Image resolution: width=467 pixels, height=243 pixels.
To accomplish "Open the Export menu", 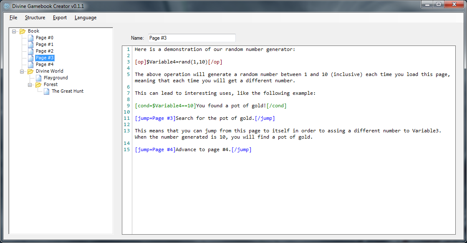I will 60,18.
